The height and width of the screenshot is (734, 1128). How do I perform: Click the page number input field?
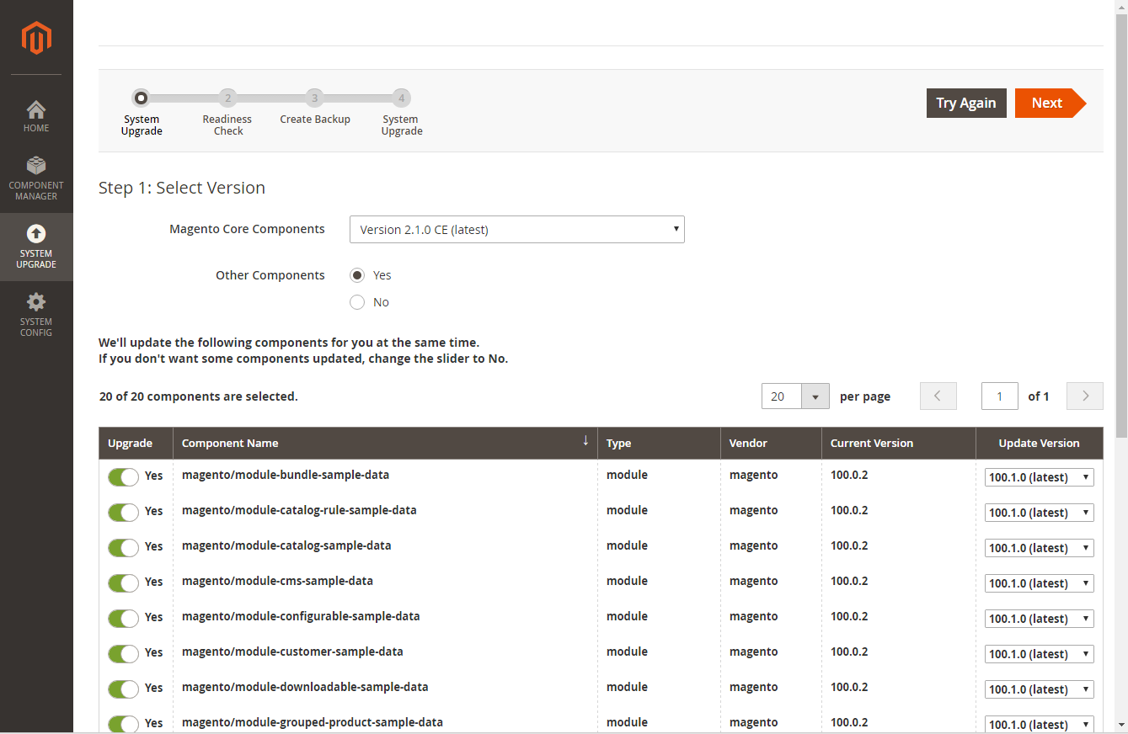click(1000, 396)
